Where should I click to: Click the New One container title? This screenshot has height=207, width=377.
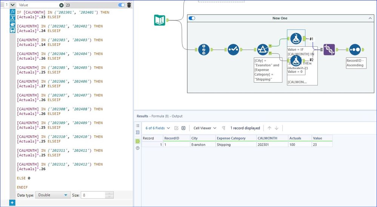pos(280,18)
